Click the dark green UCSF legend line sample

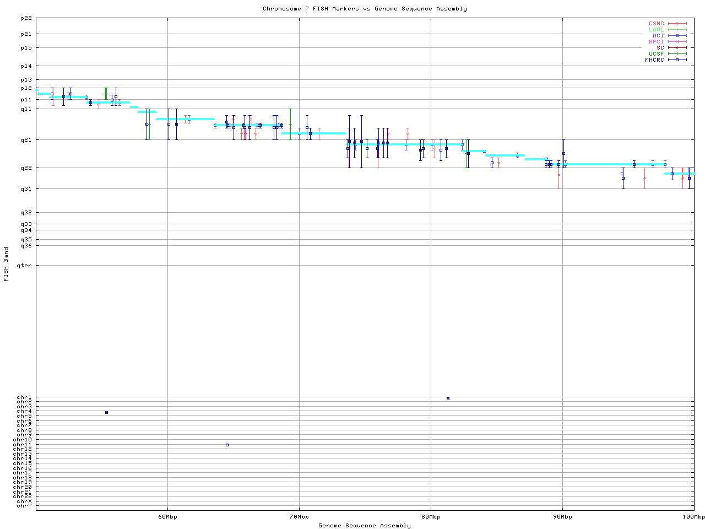(677, 54)
